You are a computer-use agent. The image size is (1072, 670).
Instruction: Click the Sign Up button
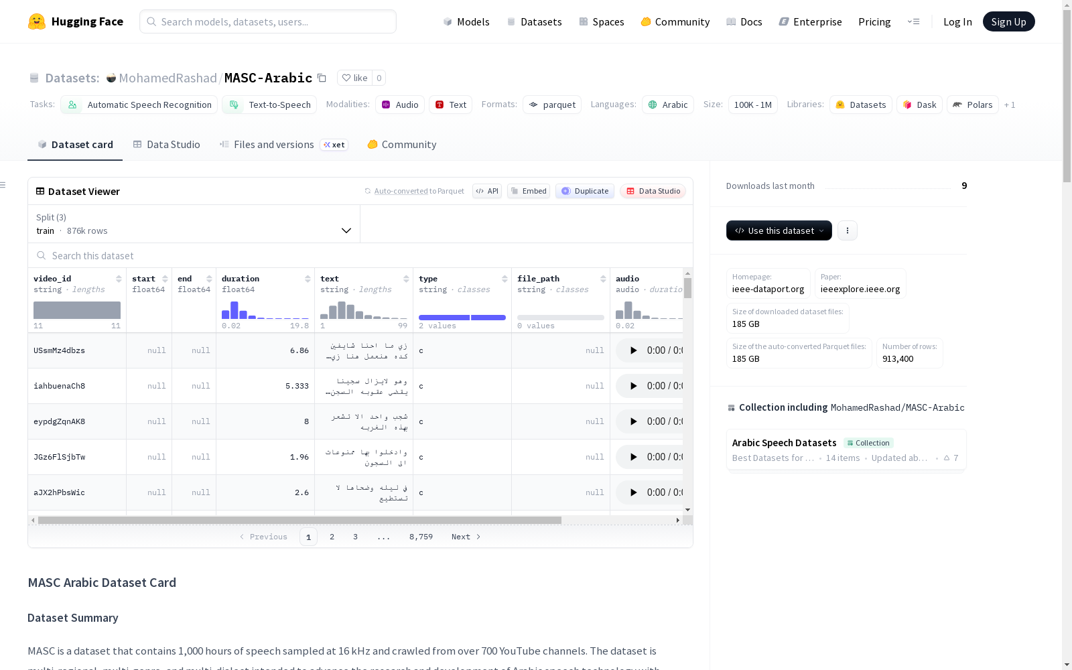[1009, 21]
